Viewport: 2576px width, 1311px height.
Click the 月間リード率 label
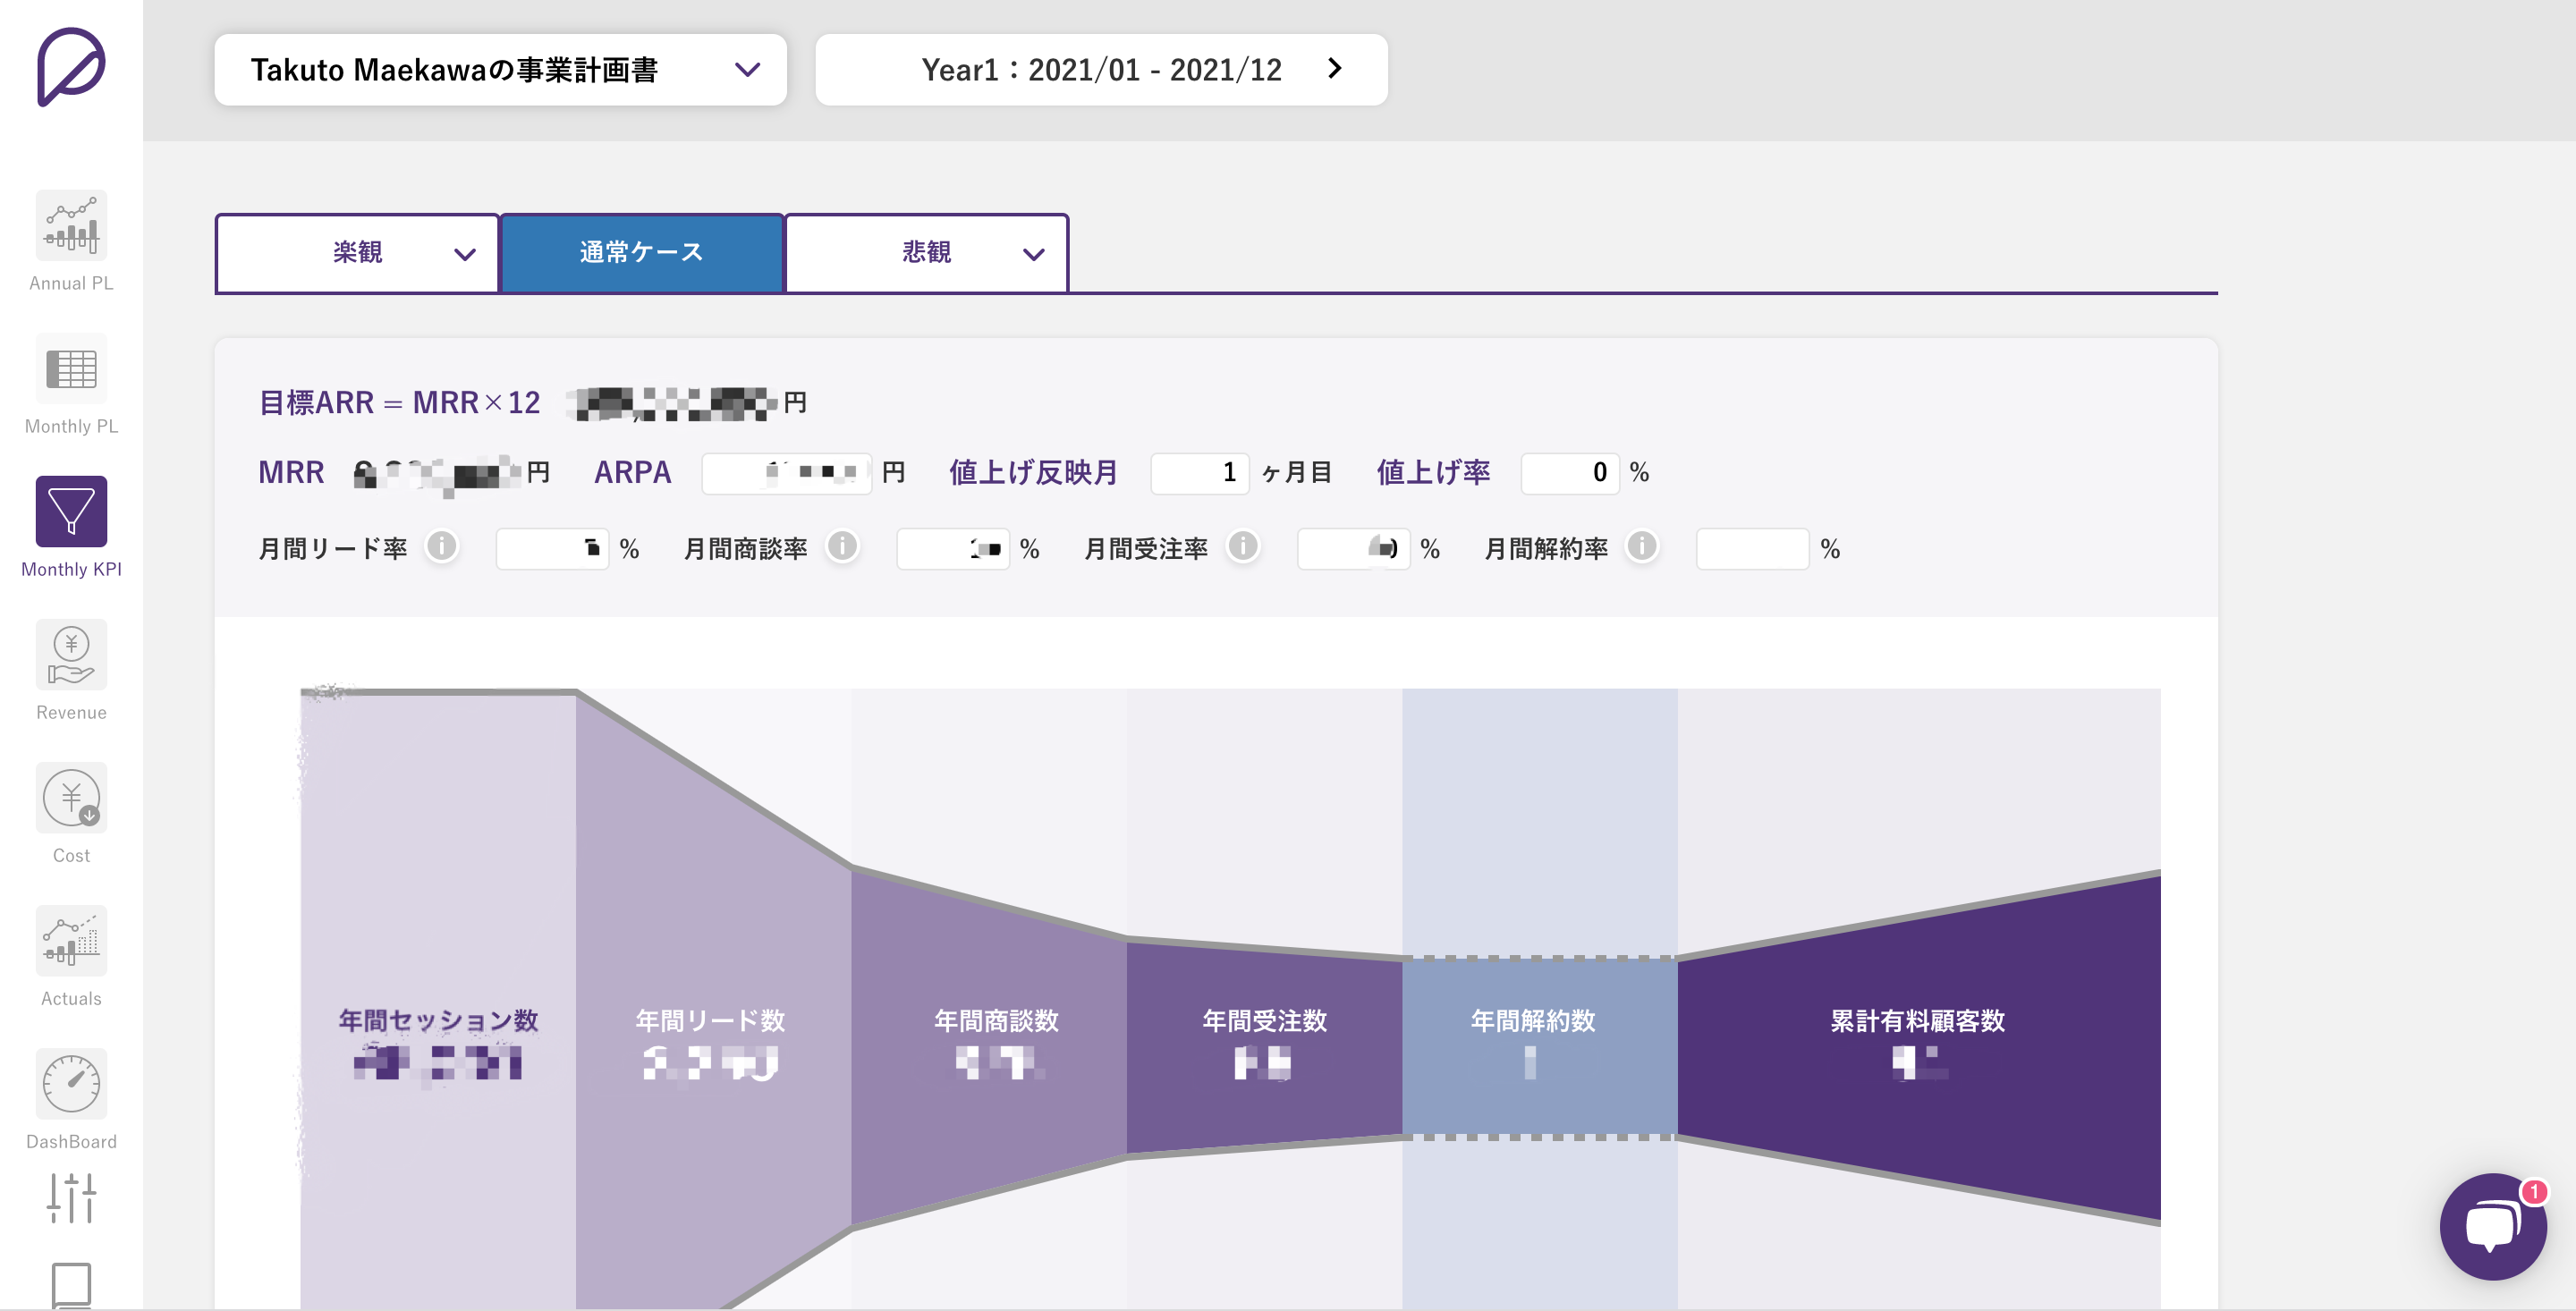point(333,549)
